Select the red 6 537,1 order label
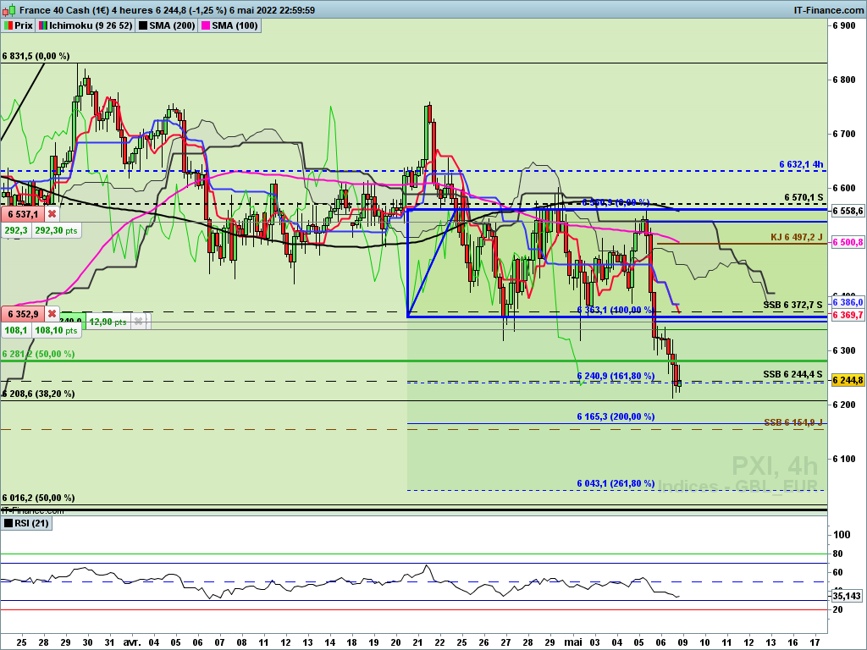The height and width of the screenshot is (650, 867). [x=23, y=214]
